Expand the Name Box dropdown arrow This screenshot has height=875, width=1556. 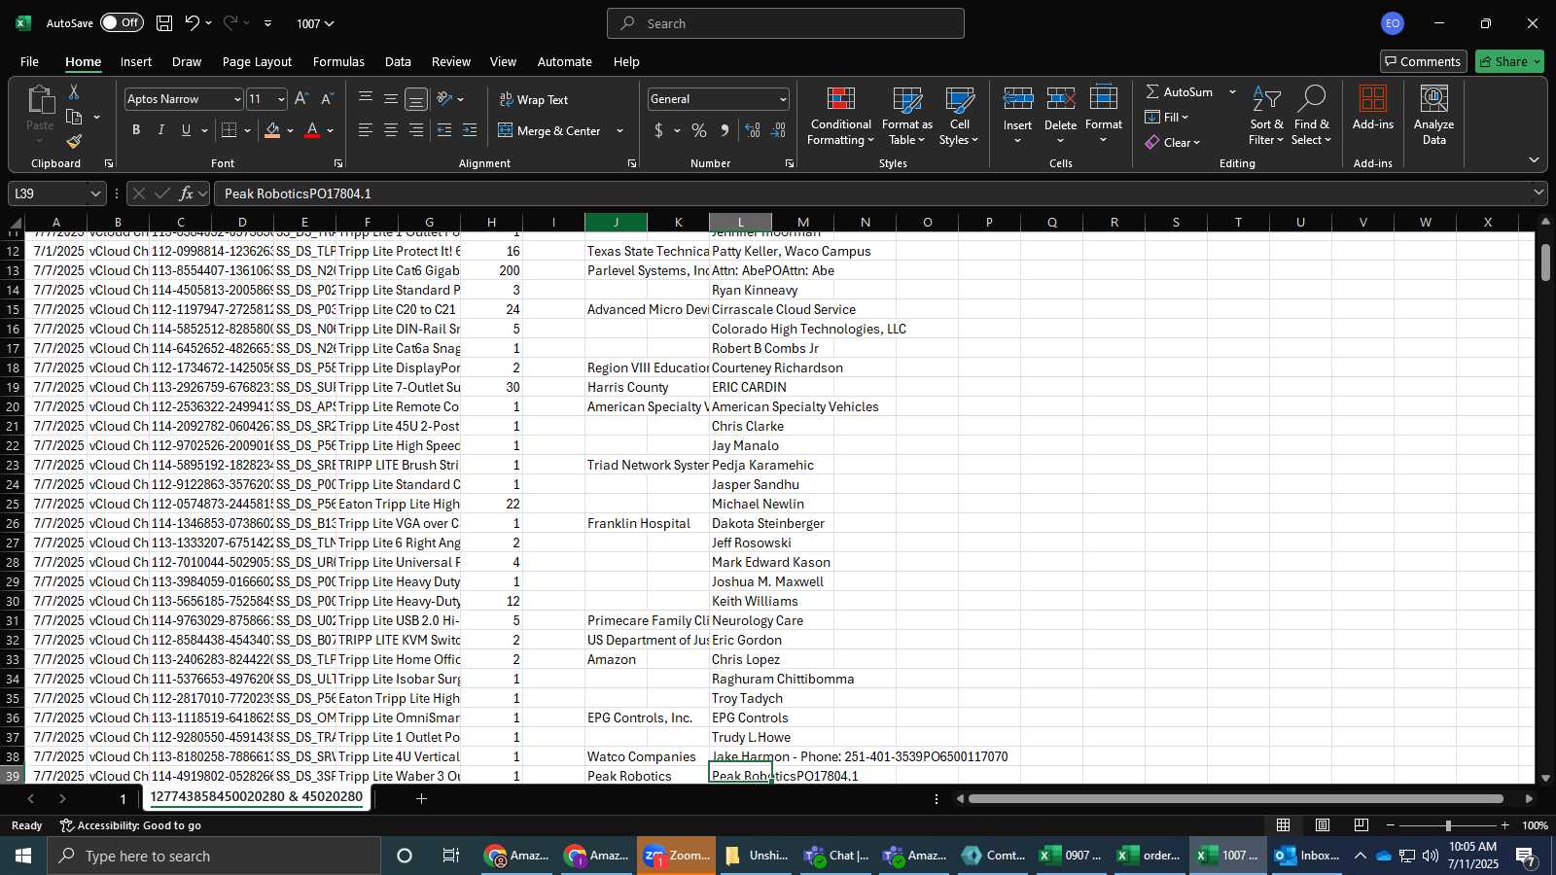click(94, 193)
